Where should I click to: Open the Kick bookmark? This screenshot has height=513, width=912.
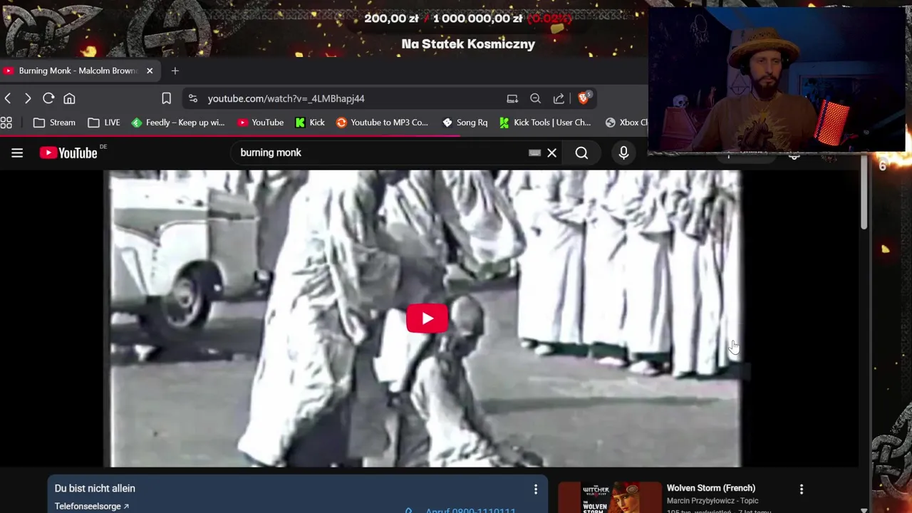(310, 123)
